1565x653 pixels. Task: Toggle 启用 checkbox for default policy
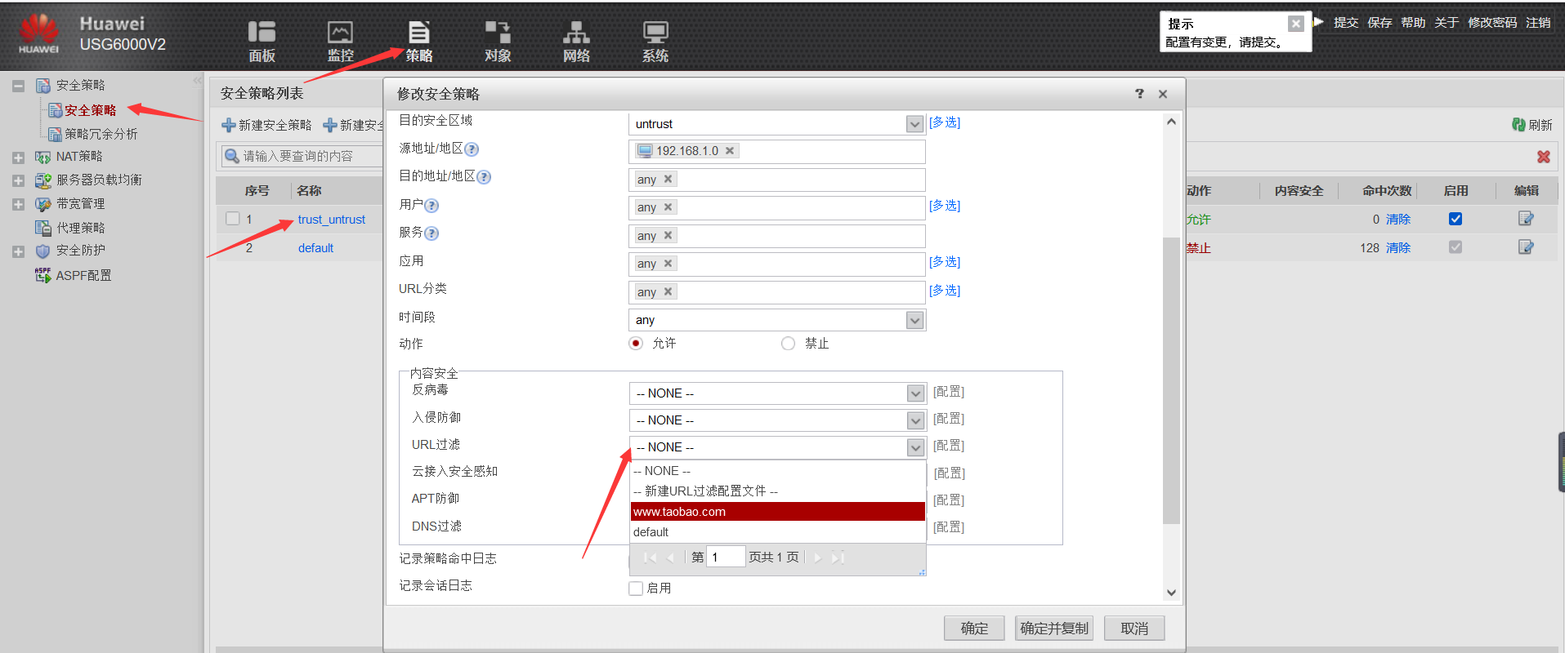(1455, 247)
